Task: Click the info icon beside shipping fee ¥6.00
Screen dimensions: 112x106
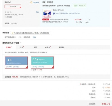Action: click(103, 88)
